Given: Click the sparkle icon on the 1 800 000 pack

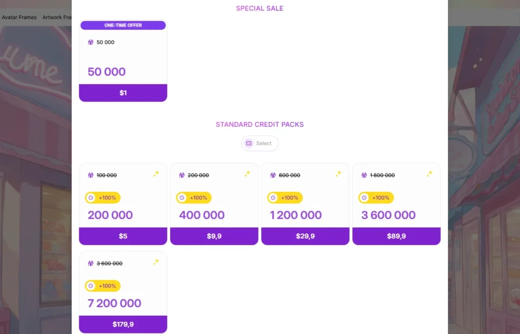Looking at the screenshot, I should click(x=430, y=174).
